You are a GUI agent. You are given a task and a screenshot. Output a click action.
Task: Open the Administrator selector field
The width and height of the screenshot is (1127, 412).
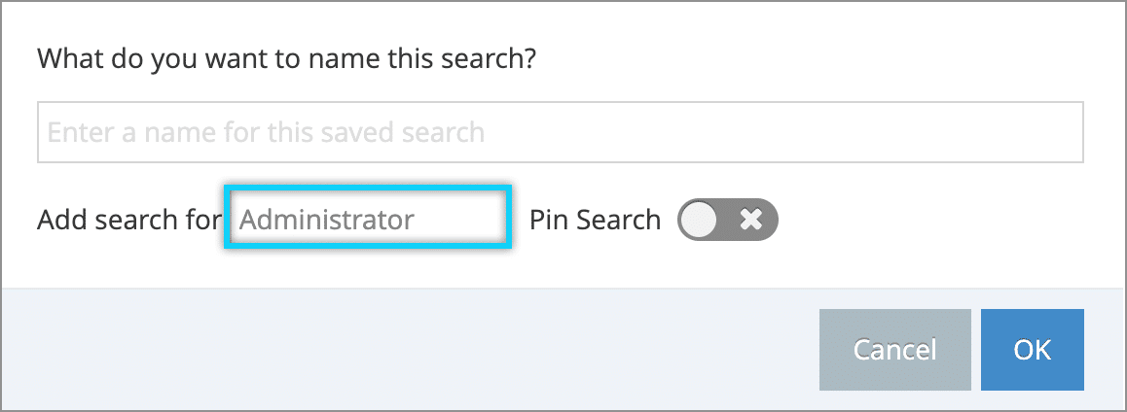click(368, 219)
